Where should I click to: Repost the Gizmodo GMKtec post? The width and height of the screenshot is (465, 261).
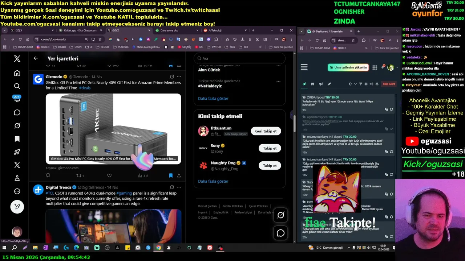click(x=80, y=175)
